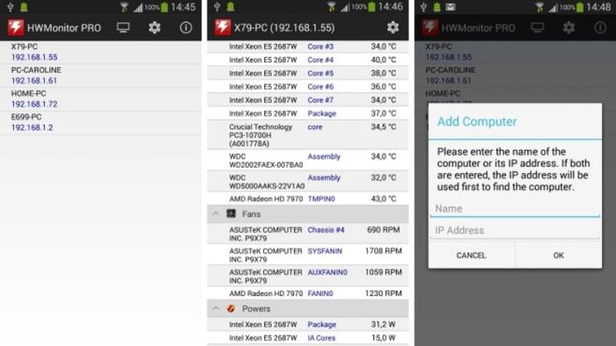Viewport: 616px width, 346px height.
Task: Open settings gear in X79-PC screen
Action: 392,27
